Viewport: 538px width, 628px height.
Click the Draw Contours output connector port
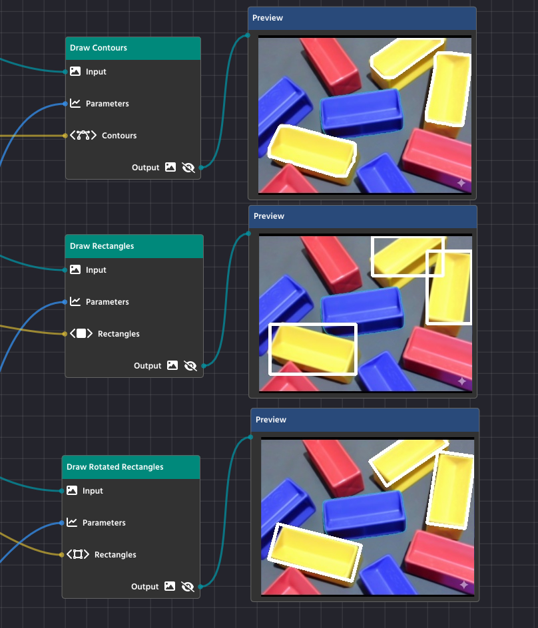(201, 168)
